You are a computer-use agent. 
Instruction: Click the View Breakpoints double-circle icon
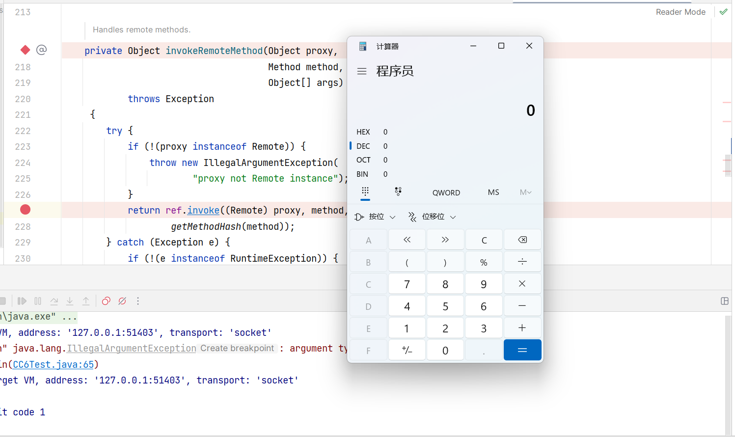point(106,301)
